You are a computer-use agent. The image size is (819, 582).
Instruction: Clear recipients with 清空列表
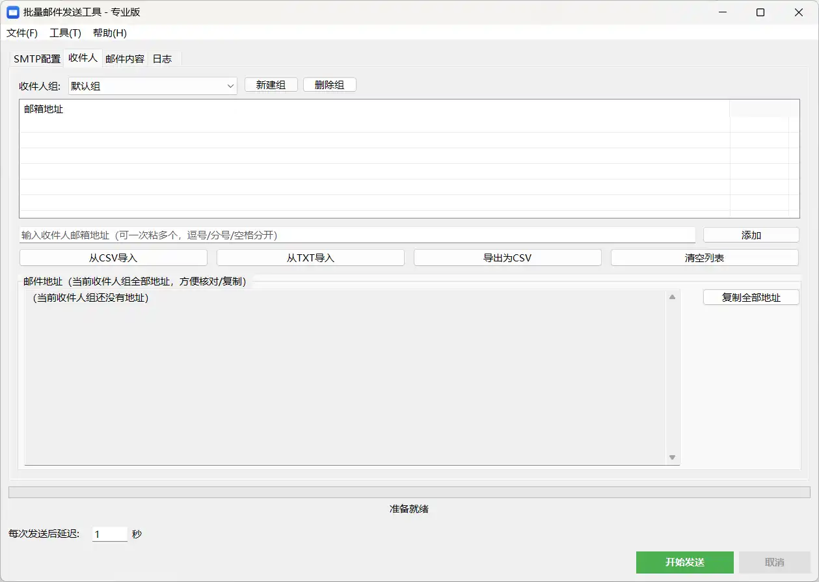[705, 258]
